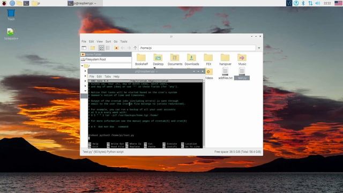Go up to parent folder
Screen dimensions: 343x193
(135, 48)
